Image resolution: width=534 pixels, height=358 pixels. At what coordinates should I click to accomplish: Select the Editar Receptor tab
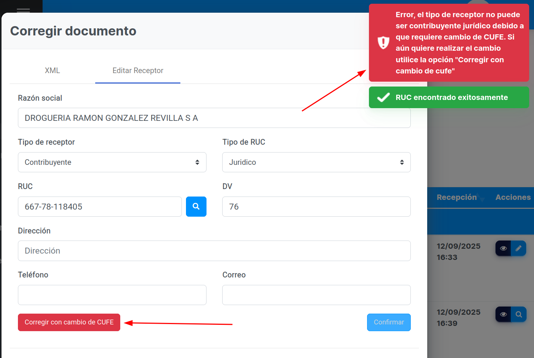[x=138, y=70]
